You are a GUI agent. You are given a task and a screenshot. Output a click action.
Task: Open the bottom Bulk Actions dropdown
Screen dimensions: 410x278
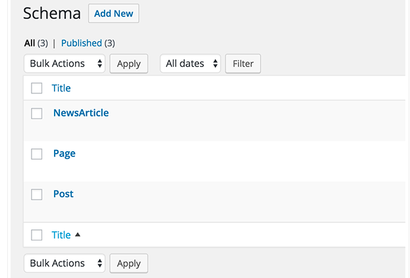click(x=64, y=264)
